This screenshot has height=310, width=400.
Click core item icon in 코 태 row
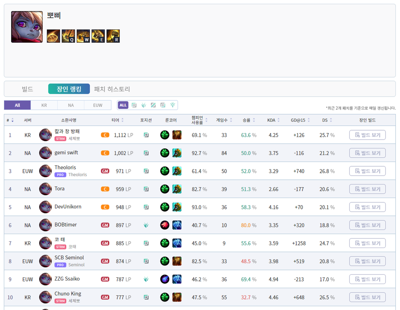point(177,243)
